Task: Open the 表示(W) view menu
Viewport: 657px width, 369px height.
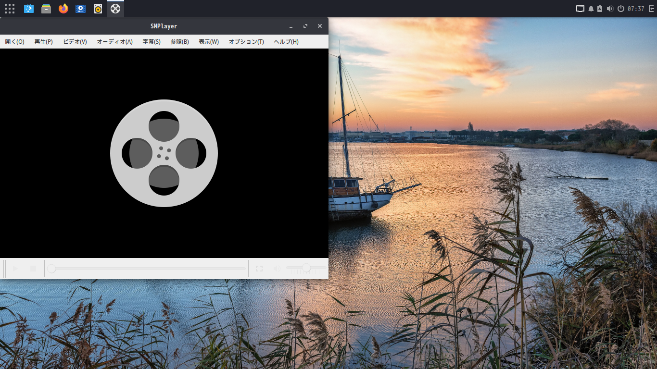Action: click(209, 42)
